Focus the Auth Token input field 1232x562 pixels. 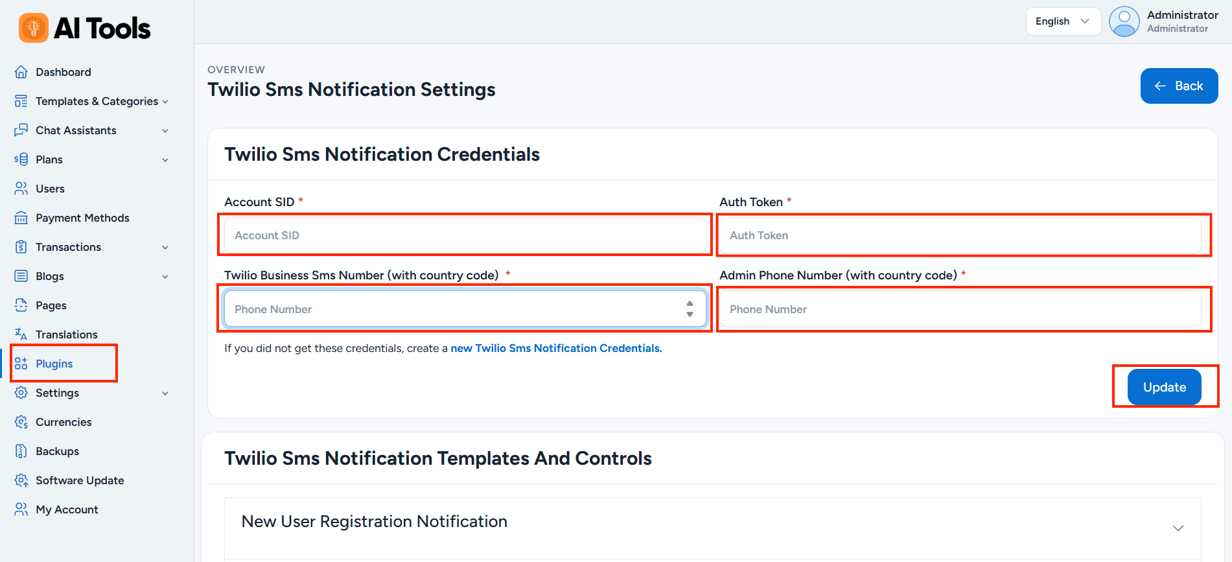960,235
